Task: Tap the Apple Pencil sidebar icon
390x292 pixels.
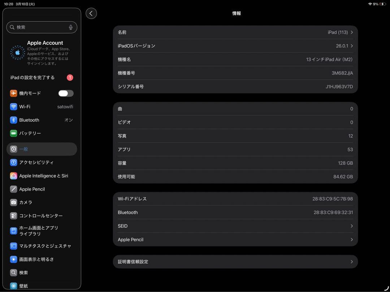Action: [x=13, y=189]
